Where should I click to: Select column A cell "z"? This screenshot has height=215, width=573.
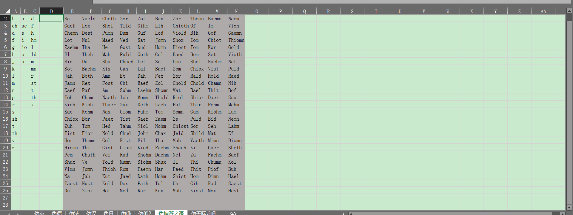pos(16,148)
